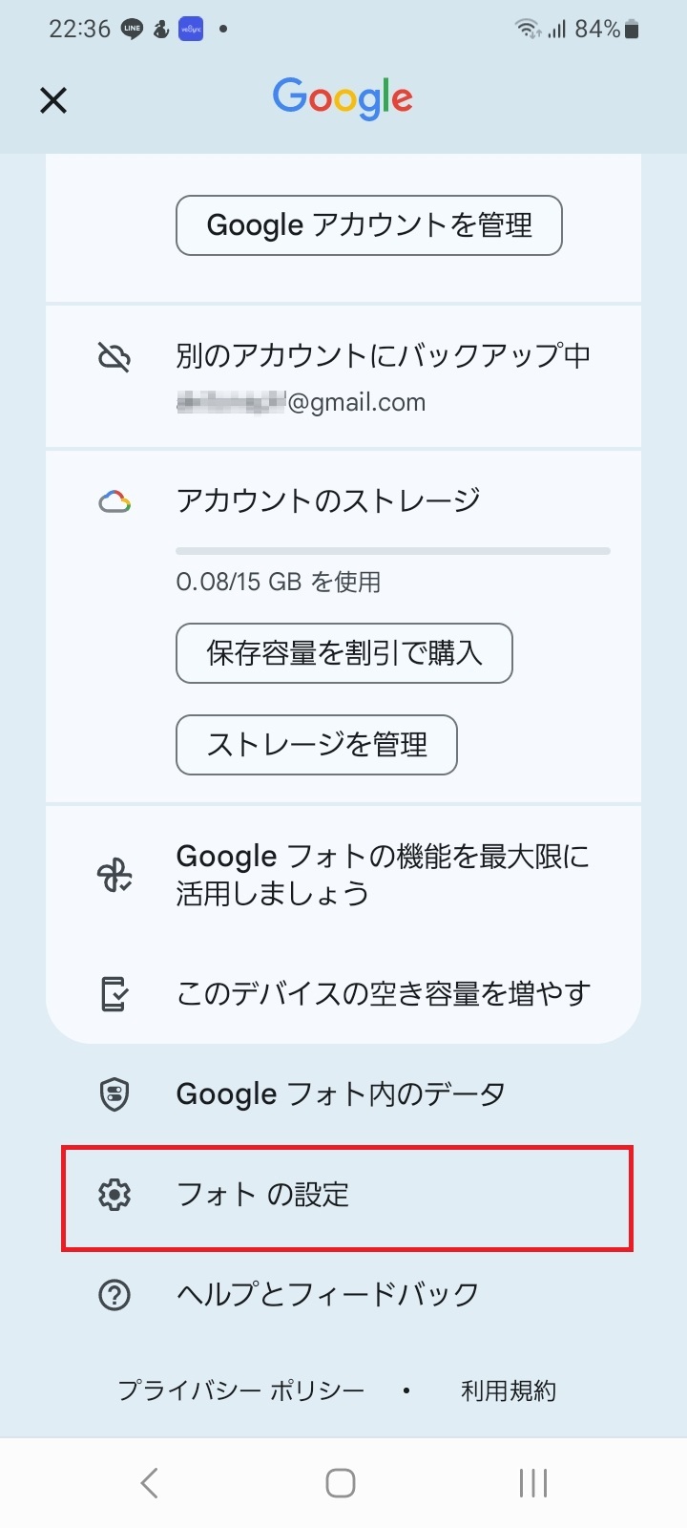Tap the pinwheel icon for Google フォト features
687x1528 pixels.
coord(114,875)
